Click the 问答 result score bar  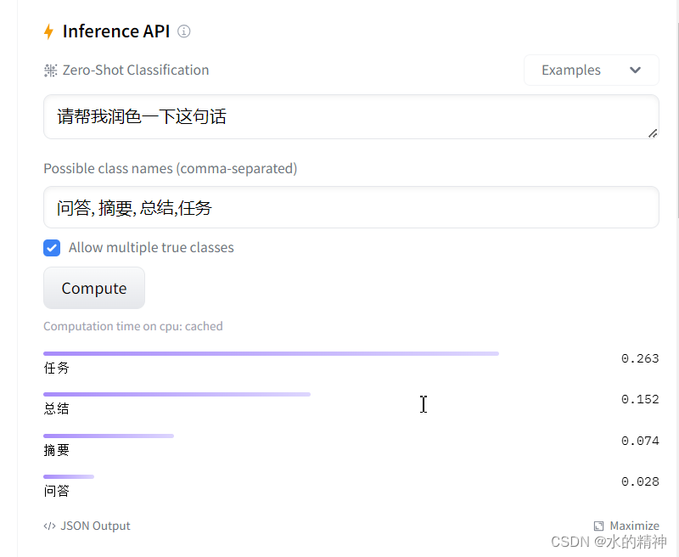click(69, 477)
